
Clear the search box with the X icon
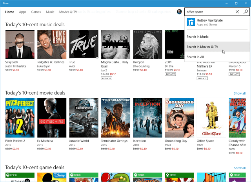pos(237,12)
